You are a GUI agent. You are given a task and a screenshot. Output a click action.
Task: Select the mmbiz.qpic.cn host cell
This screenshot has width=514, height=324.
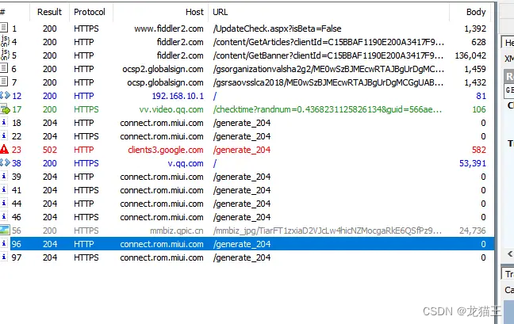pos(177,231)
